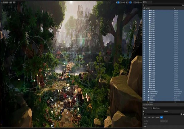Screen dimensions: 184x129
Task: Expand the folder row below SM_SkySphere
Action: point(146,102)
